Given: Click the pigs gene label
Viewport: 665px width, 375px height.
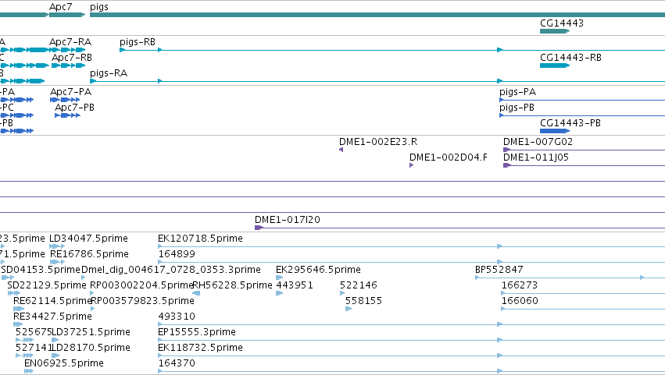Looking at the screenshot, I should pos(98,7).
